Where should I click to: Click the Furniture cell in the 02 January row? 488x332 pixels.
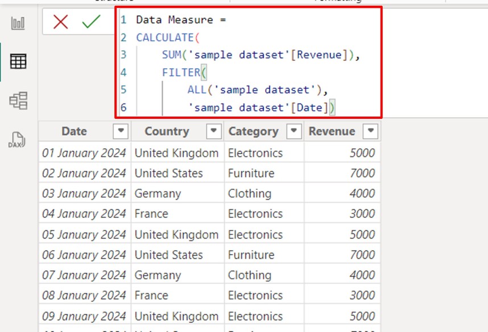point(251,173)
